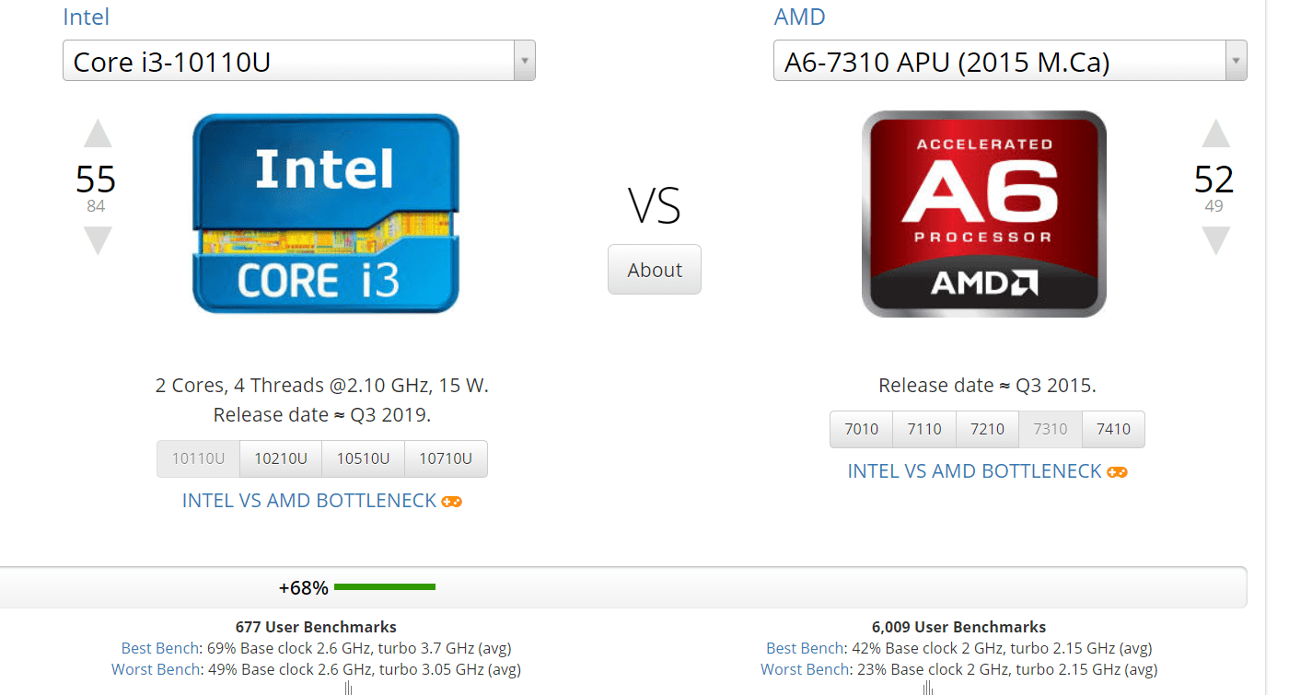Open Worst Bench link for 677 benchmarks
This screenshot has width=1289, height=695.
(x=156, y=669)
